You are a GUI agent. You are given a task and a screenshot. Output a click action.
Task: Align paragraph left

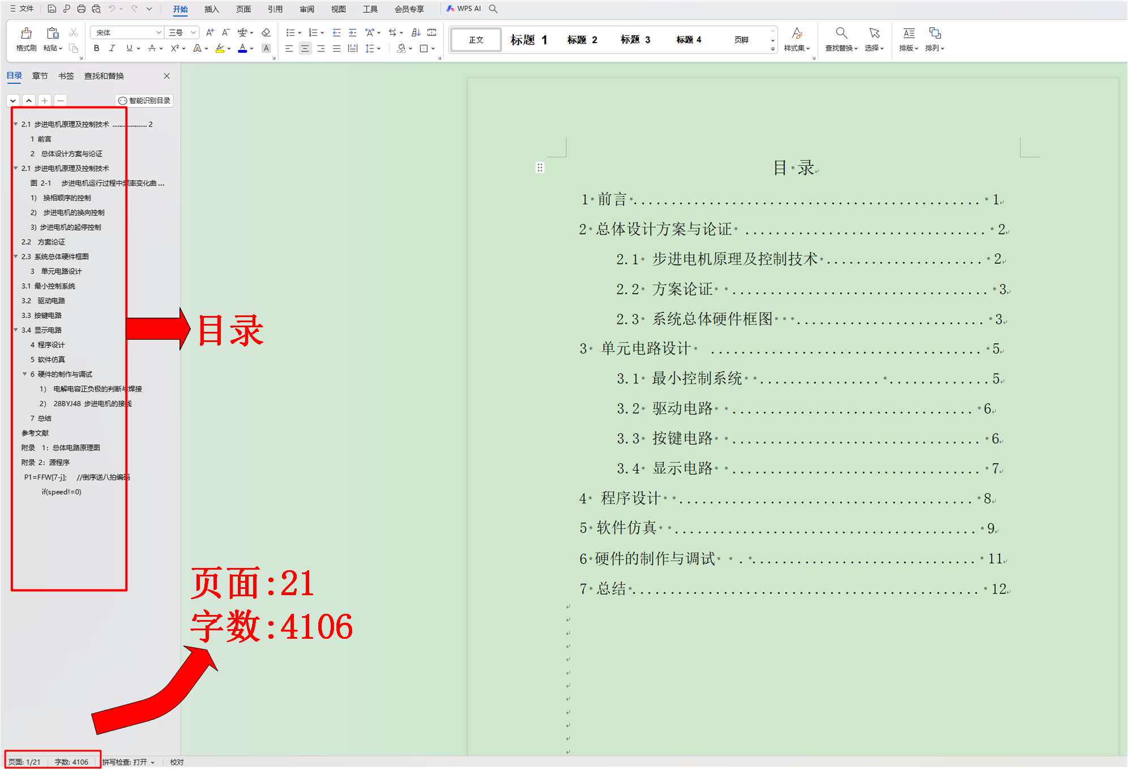point(289,48)
